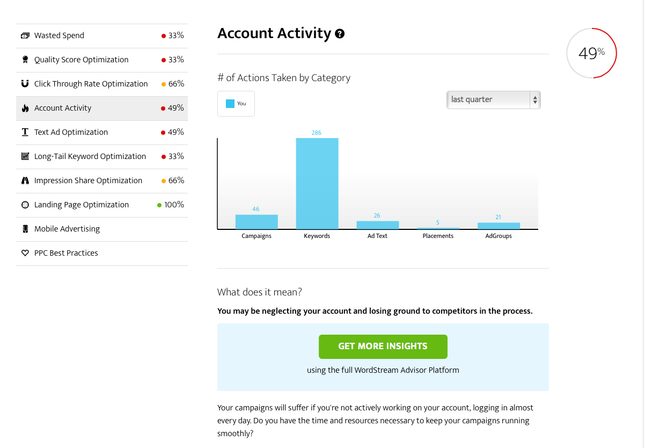Click the 'What does it mean?' heading
The height and width of the screenshot is (448, 645).
click(260, 292)
